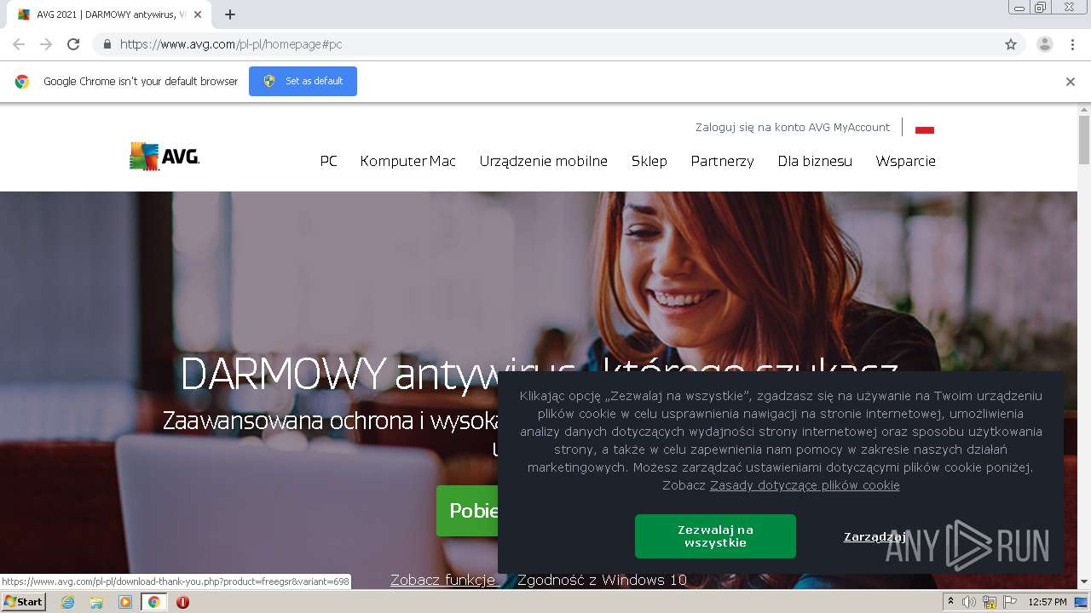Click the page vertical scrollbar thumb
The height and width of the screenshot is (613, 1091).
[x=1084, y=140]
